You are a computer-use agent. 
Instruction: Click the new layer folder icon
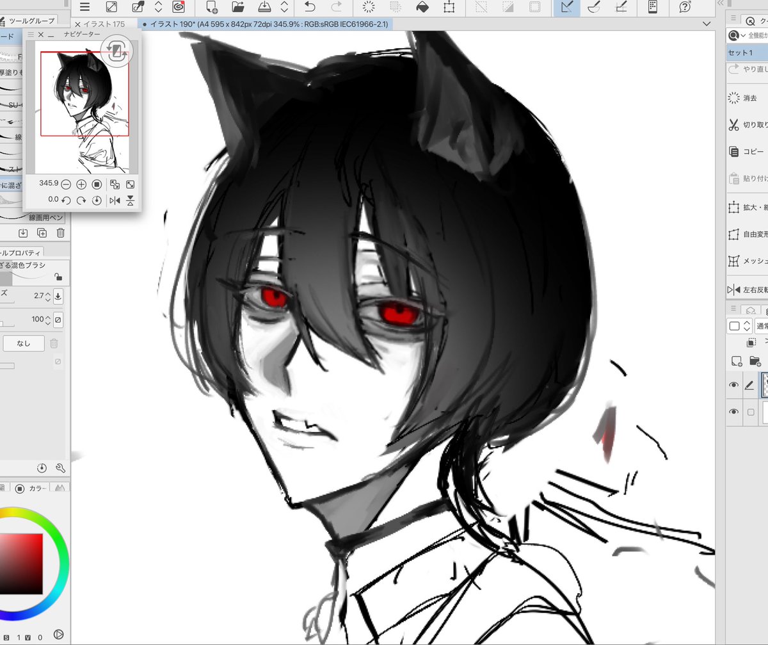pyautogui.click(x=755, y=361)
